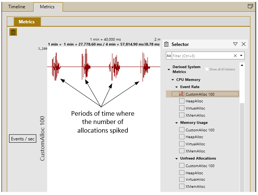Switch to the Timeline tab
The image size is (258, 195).
(x=17, y=7)
